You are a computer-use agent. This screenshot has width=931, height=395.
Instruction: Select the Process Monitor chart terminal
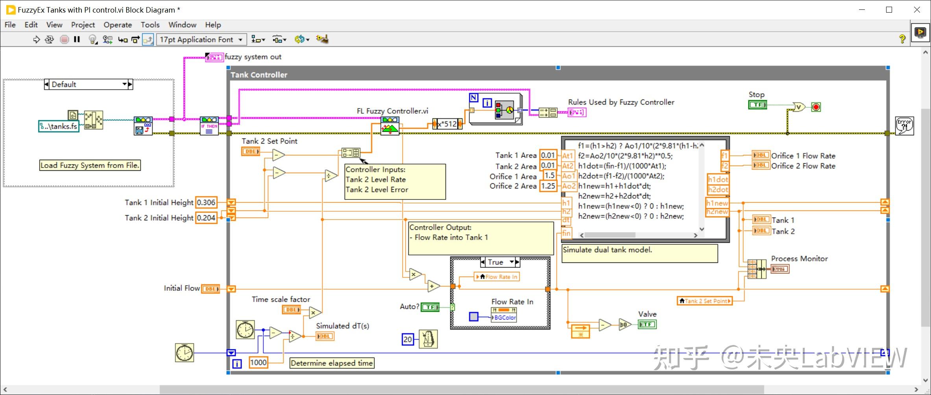[x=780, y=269]
